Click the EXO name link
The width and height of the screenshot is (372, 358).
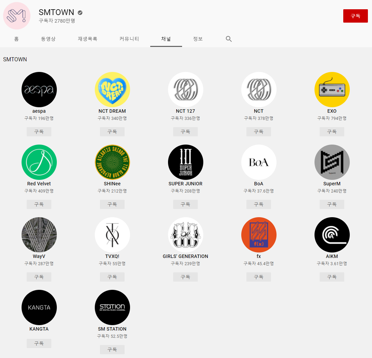tap(332, 111)
